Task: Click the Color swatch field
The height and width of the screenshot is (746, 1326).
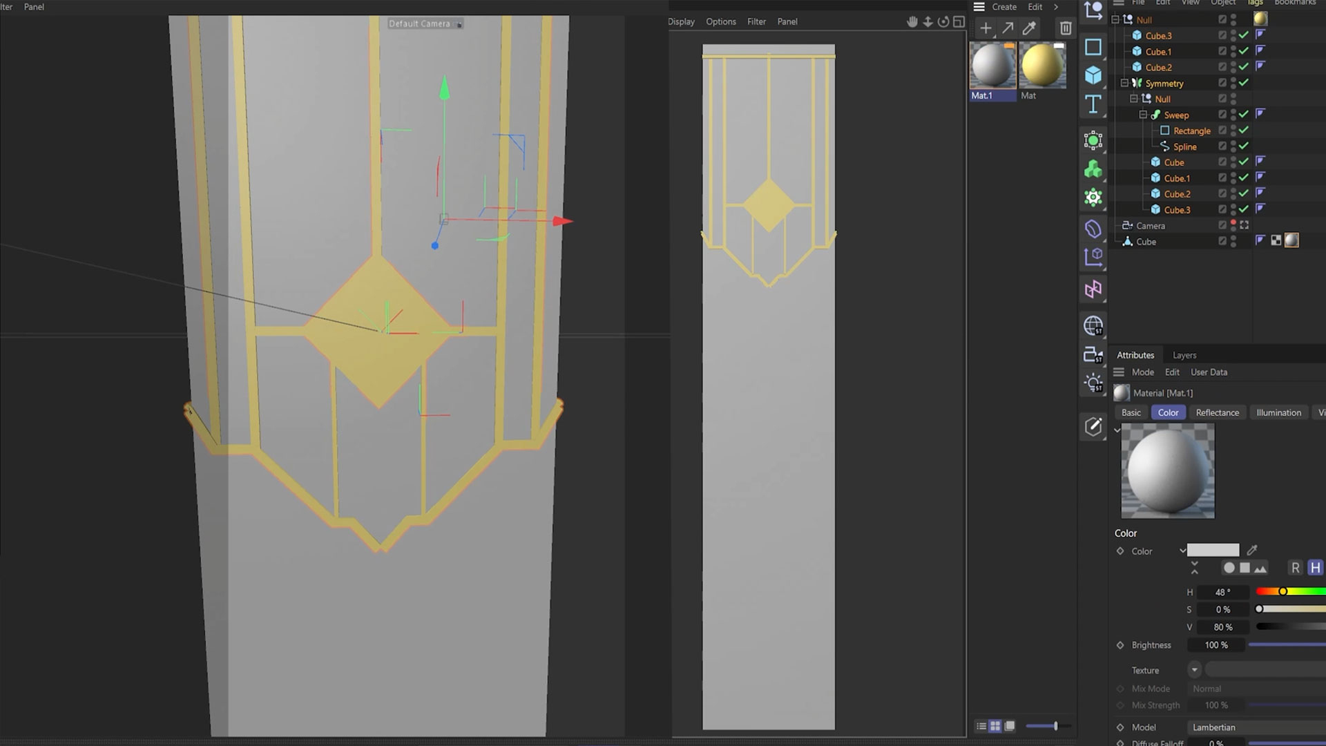Action: [1213, 551]
